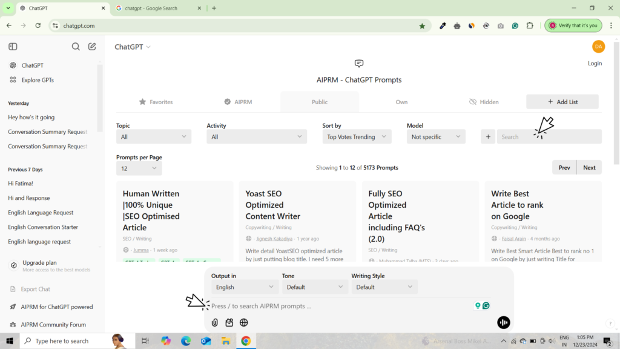Screen dimensions: 620x349
Task: Click the search chats magnifier icon
Action: (76, 47)
